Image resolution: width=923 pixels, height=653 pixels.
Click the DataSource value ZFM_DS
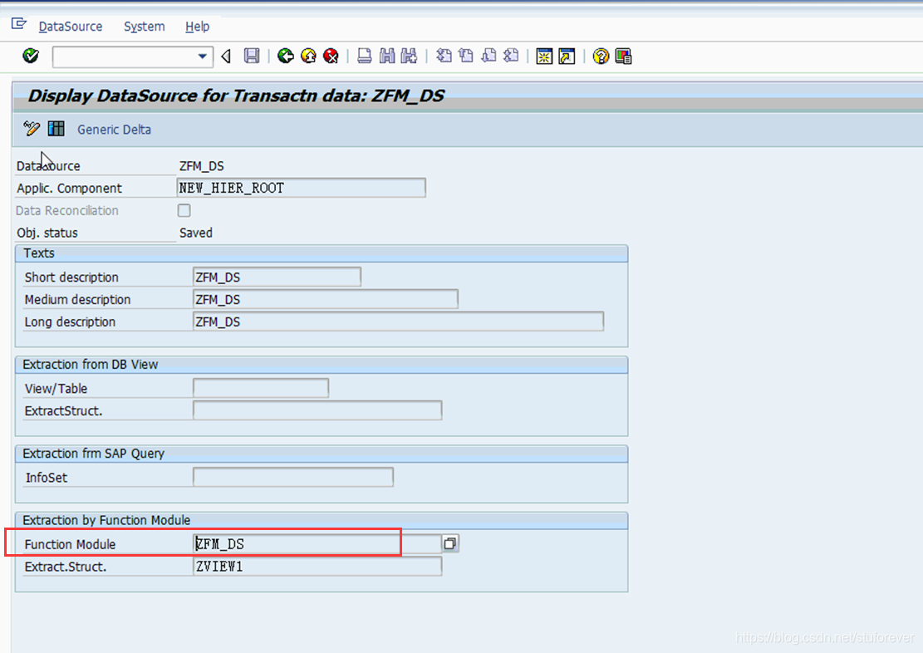tap(201, 166)
